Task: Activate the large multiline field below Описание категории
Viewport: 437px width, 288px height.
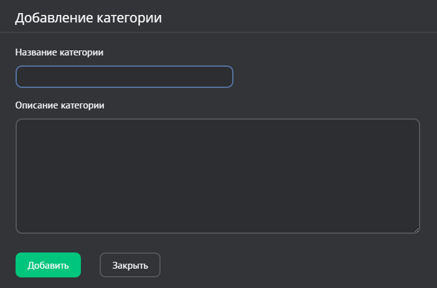Action: click(x=217, y=176)
